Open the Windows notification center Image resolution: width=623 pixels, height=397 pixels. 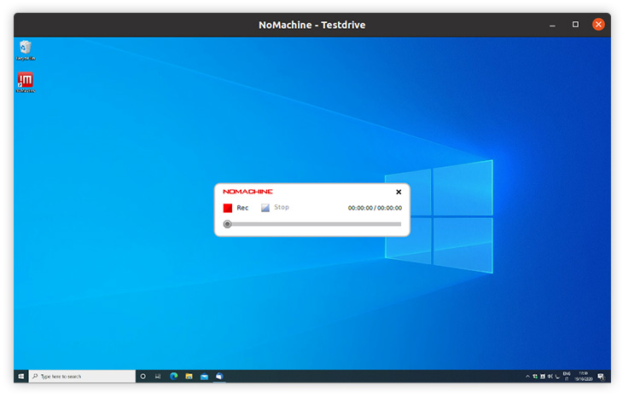[x=601, y=377]
